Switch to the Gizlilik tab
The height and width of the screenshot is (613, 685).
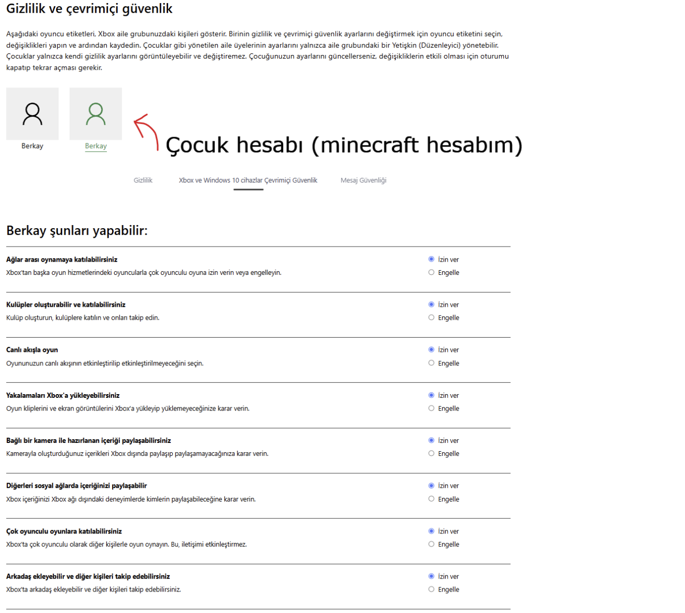tap(143, 180)
